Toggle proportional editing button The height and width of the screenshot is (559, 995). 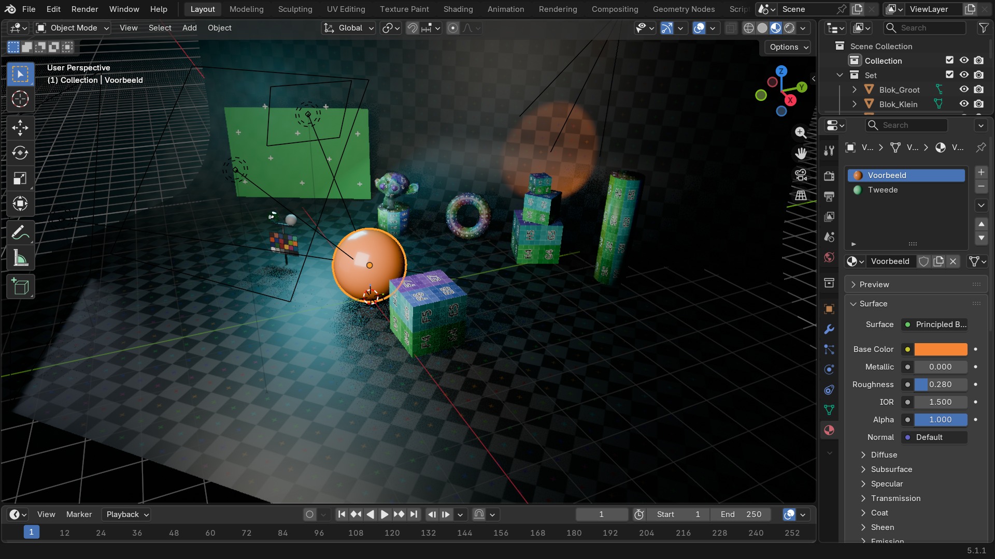click(x=452, y=28)
